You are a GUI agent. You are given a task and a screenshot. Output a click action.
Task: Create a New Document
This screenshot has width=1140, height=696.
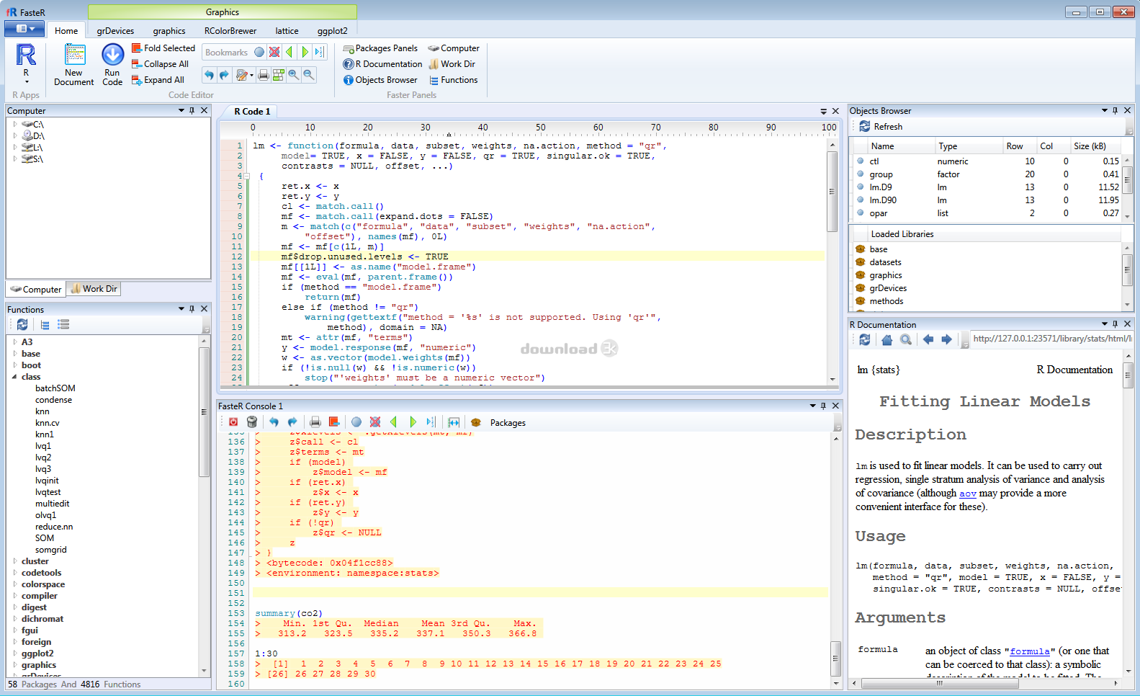[x=73, y=65]
